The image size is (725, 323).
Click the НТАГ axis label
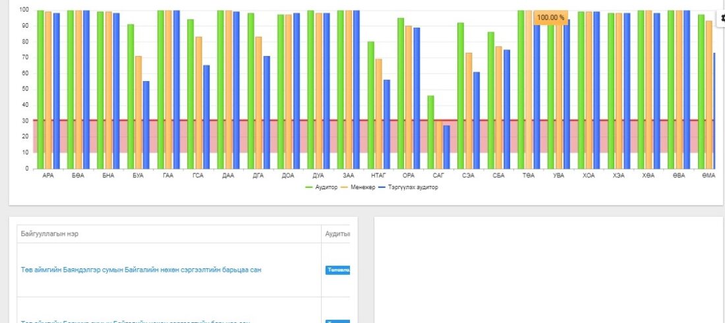coord(378,176)
